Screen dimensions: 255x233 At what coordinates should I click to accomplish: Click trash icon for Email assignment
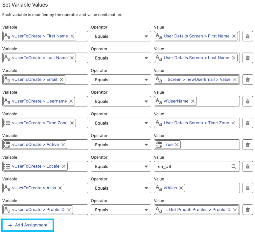(248, 80)
